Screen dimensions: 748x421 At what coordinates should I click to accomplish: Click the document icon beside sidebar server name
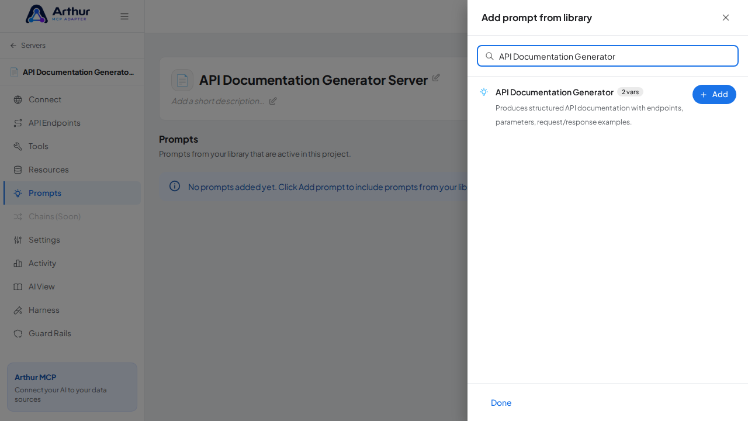point(14,72)
